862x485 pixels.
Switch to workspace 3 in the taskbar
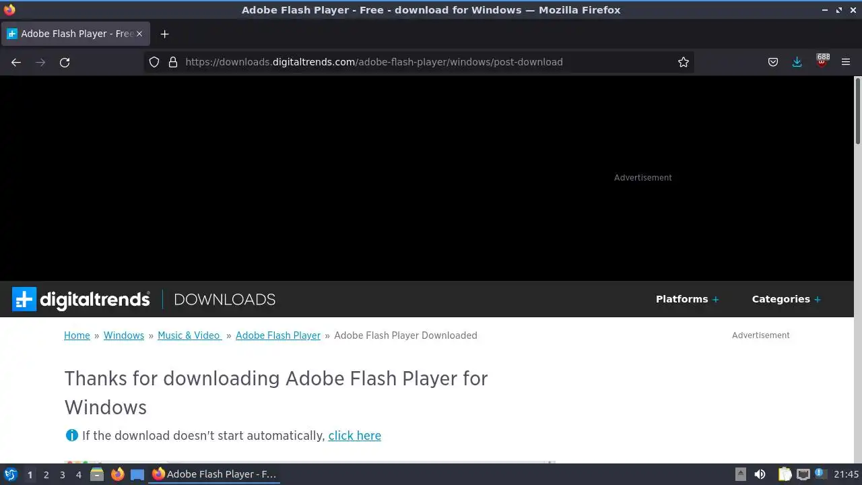62,475
